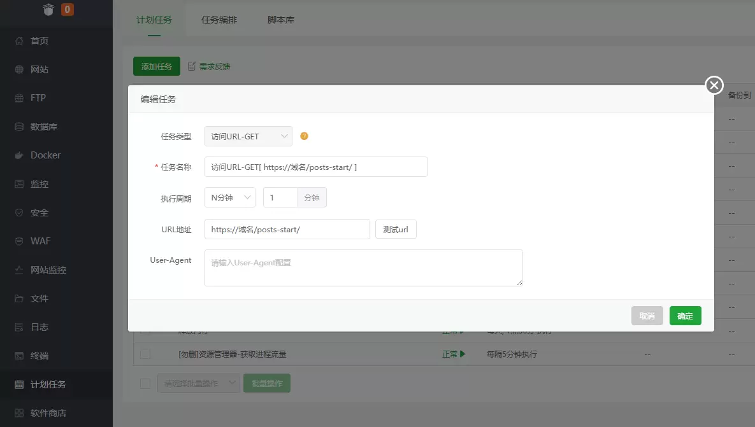Click the 日志 log icon
Viewport: 755px width, 427px height.
pos(19,327)
